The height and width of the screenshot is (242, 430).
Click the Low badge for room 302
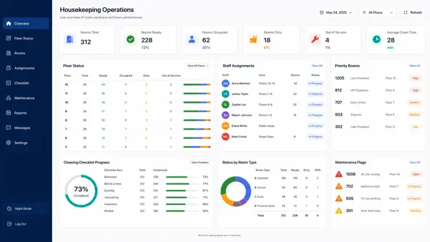coord(416,127)
